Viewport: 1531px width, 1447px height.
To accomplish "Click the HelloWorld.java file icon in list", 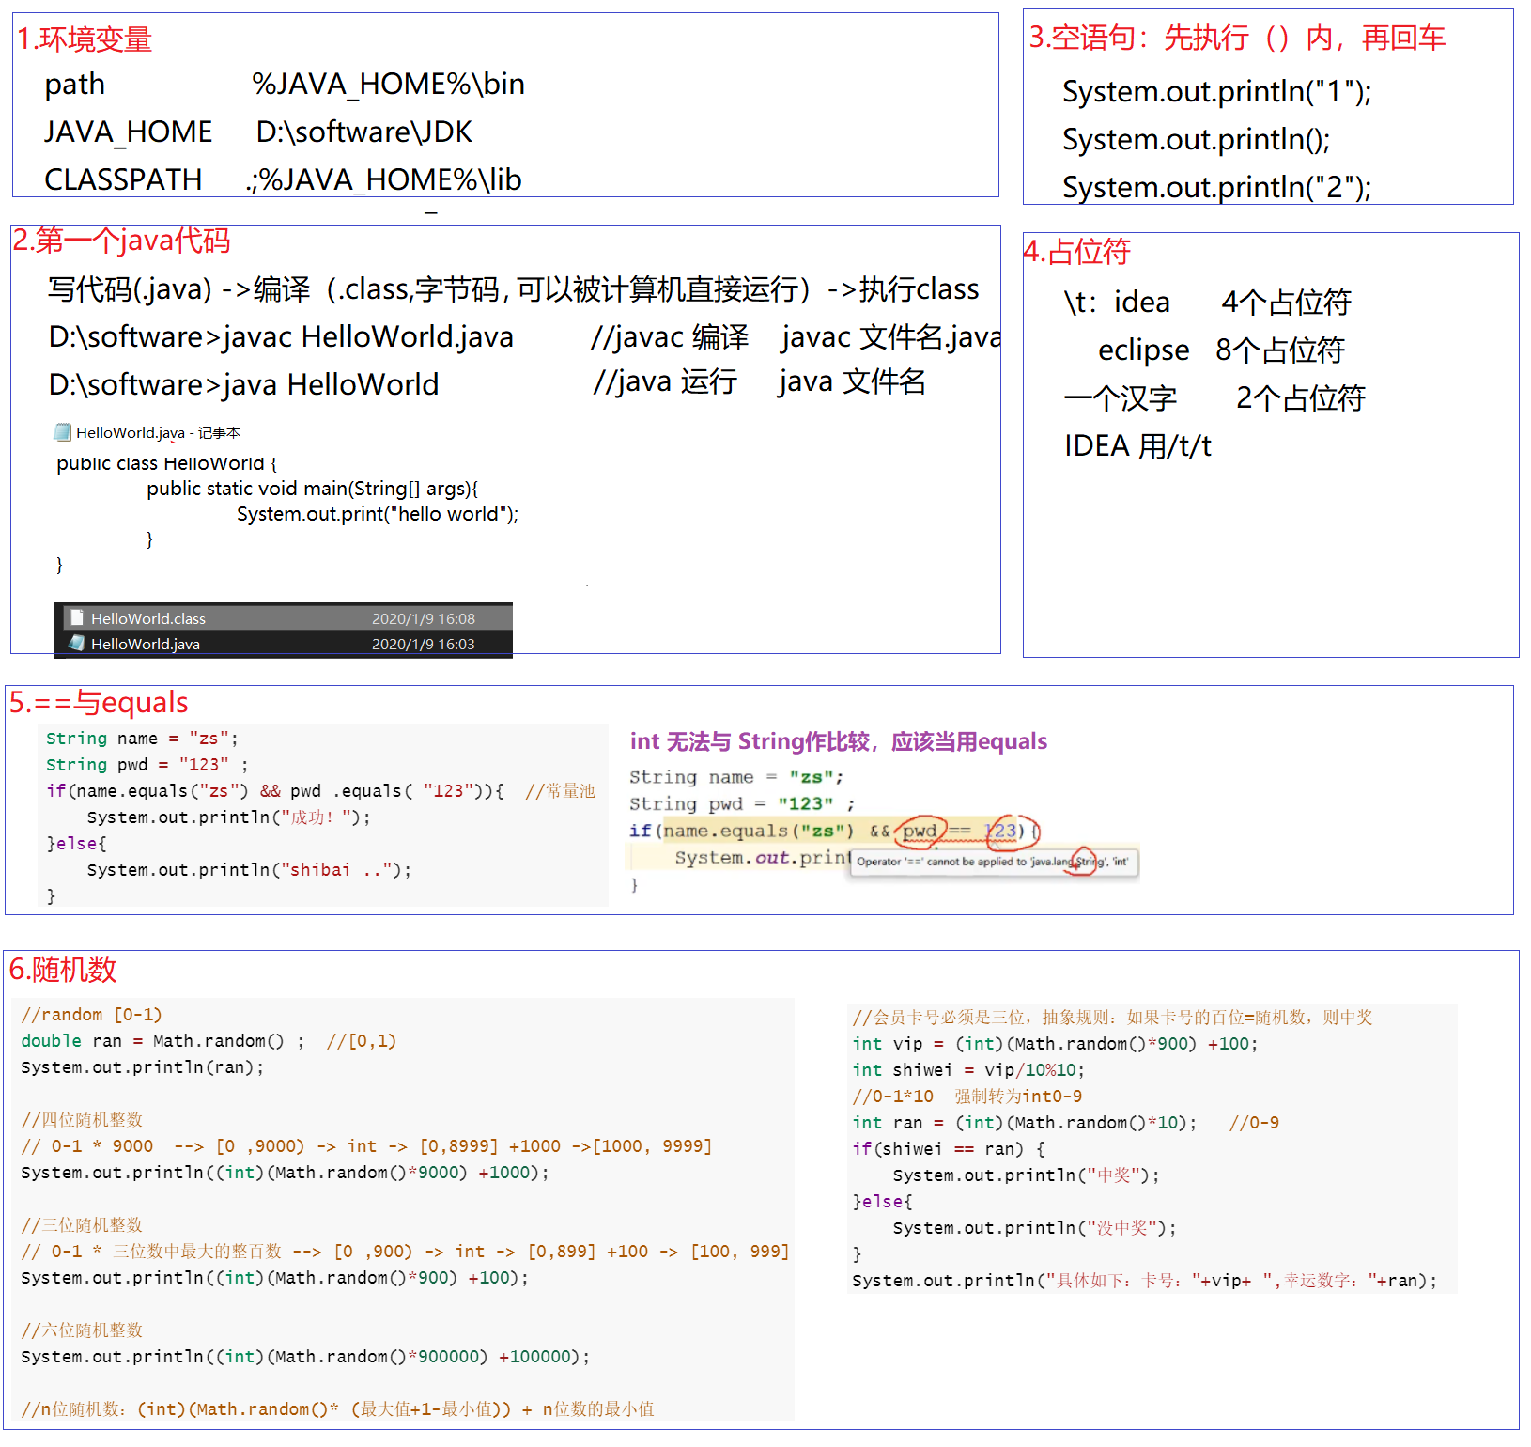I will tap(77, 643).
